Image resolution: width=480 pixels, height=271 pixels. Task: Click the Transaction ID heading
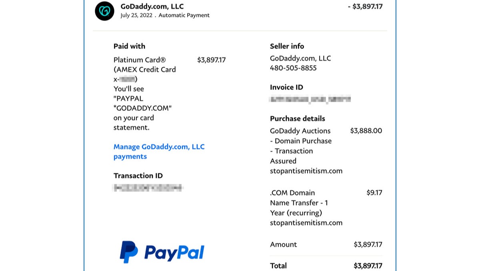(138, 176)
